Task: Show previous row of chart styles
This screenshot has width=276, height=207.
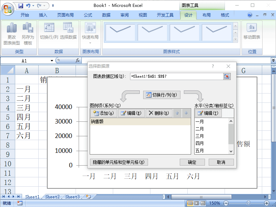Action: pyautogui.click(x=235, y=26)
